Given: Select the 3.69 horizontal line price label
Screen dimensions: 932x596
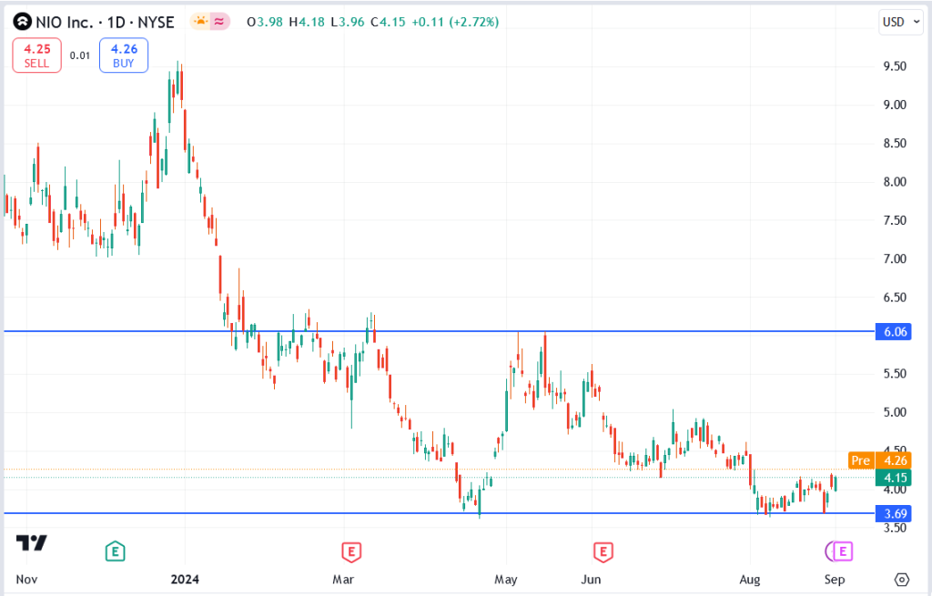Looking at the screenshot, I should point(894,513).
